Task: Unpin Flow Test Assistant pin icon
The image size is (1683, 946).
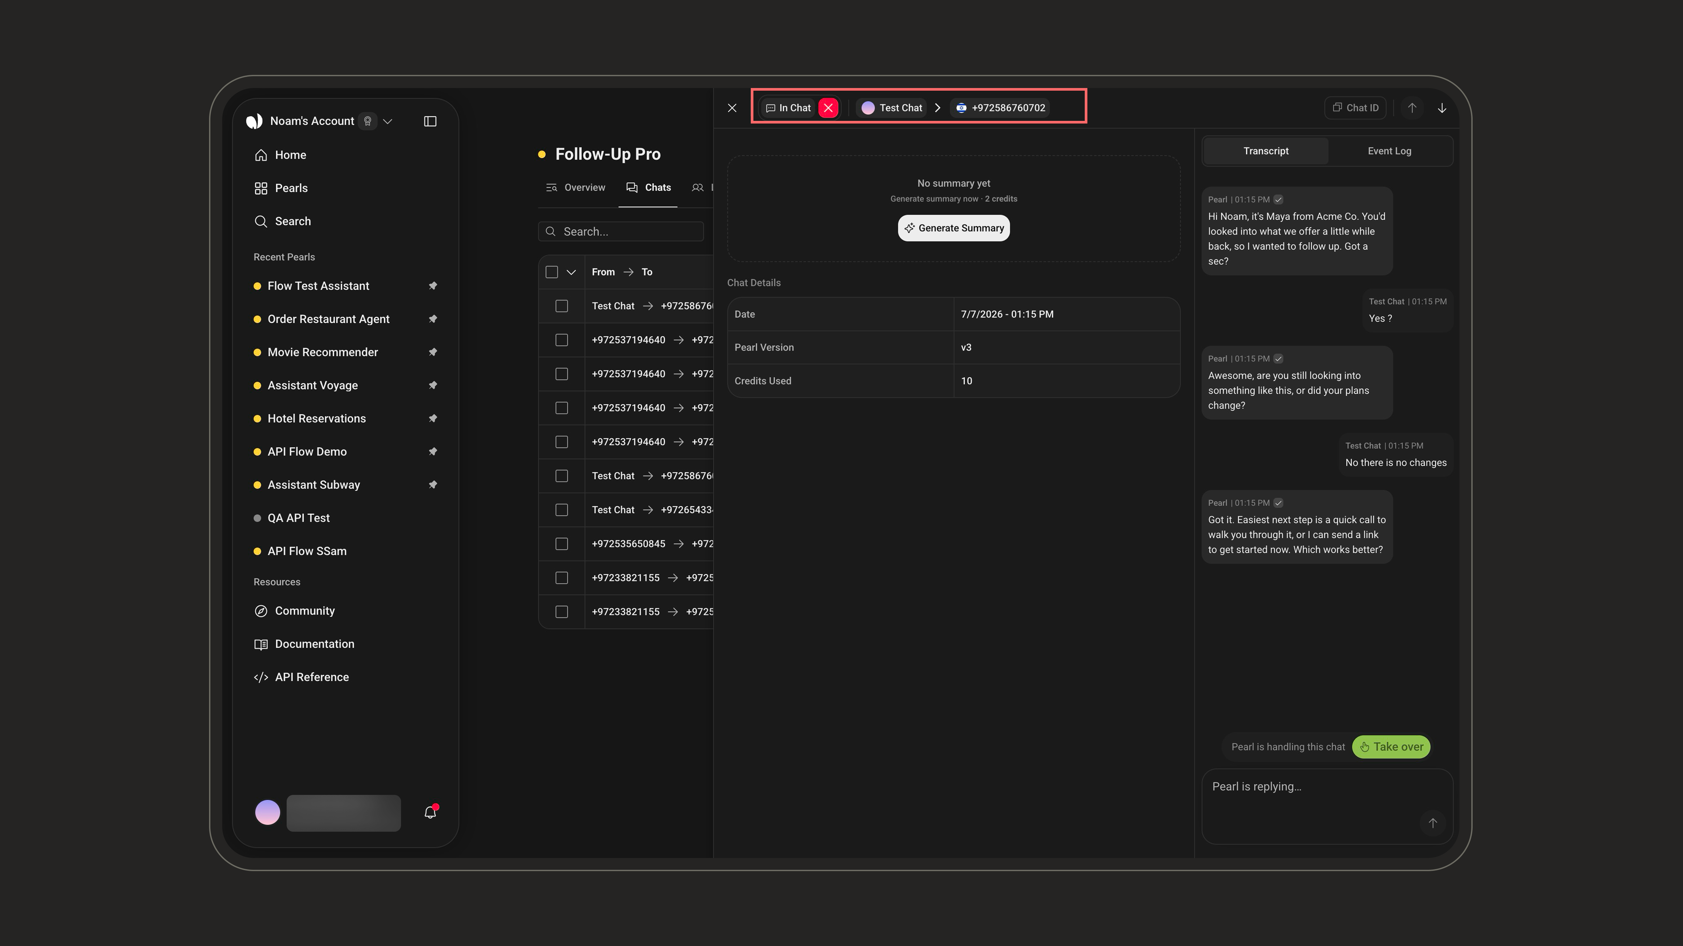Action: point(433,286)
